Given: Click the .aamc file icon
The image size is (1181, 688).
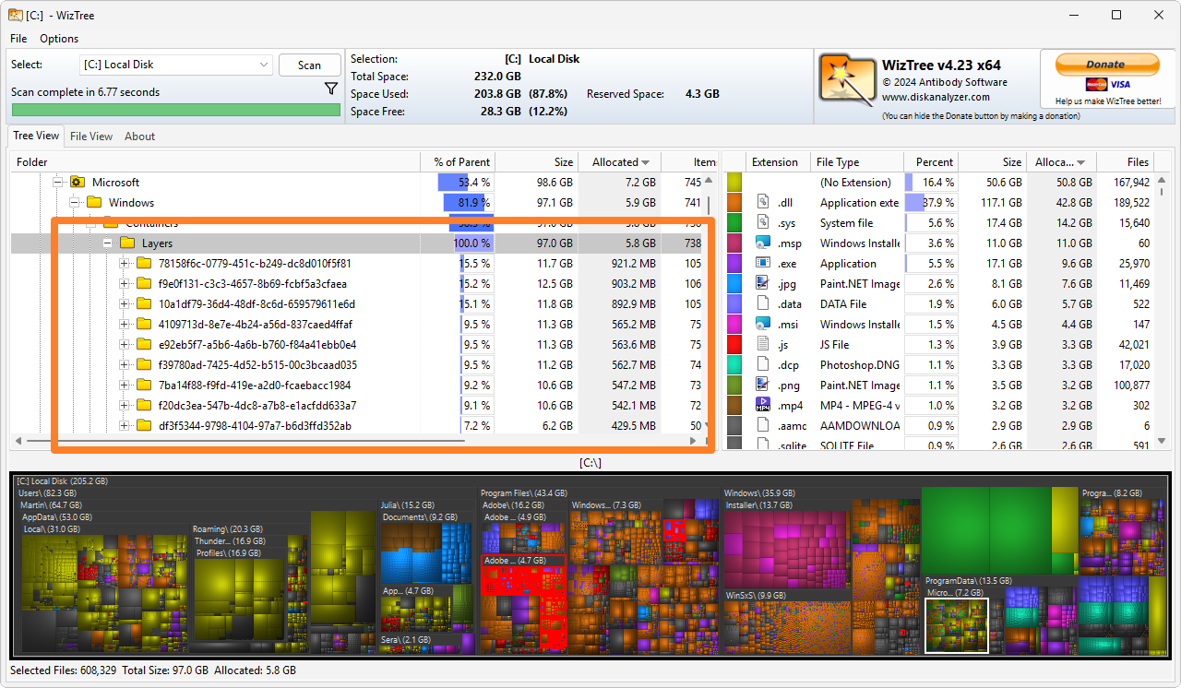Looking at the screenshot, I should pos(763,425).
